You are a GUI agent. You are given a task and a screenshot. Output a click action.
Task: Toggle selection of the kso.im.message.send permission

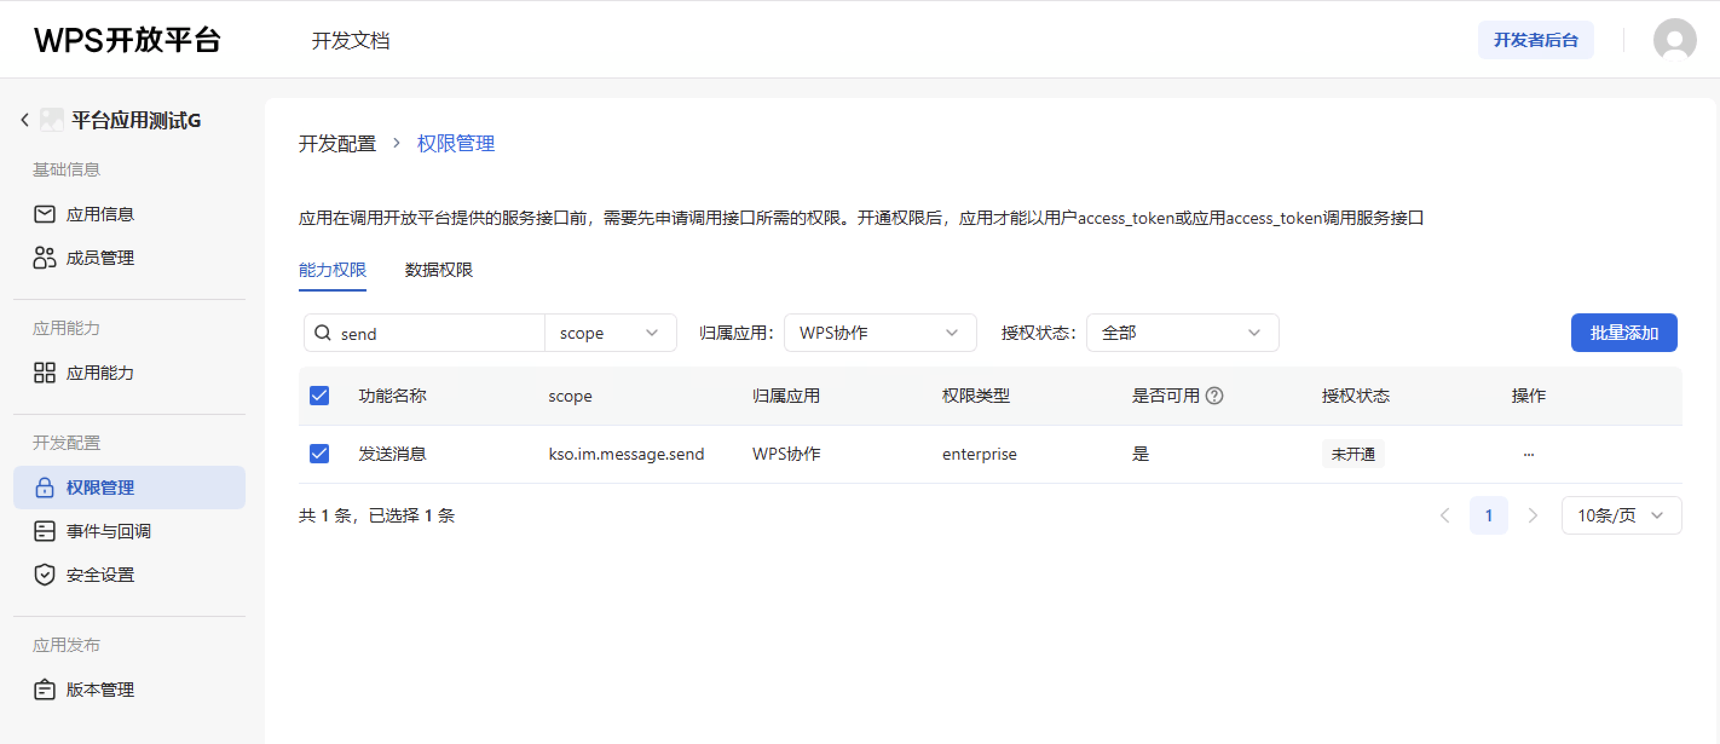click(x=319, y=454)
